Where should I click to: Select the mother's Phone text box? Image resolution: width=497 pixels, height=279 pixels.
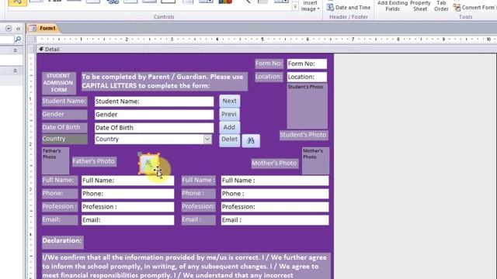(x=275, y=194)
